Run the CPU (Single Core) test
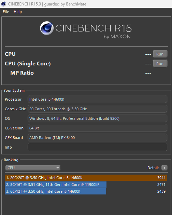The image size is (172, 215). coord(160,64)
